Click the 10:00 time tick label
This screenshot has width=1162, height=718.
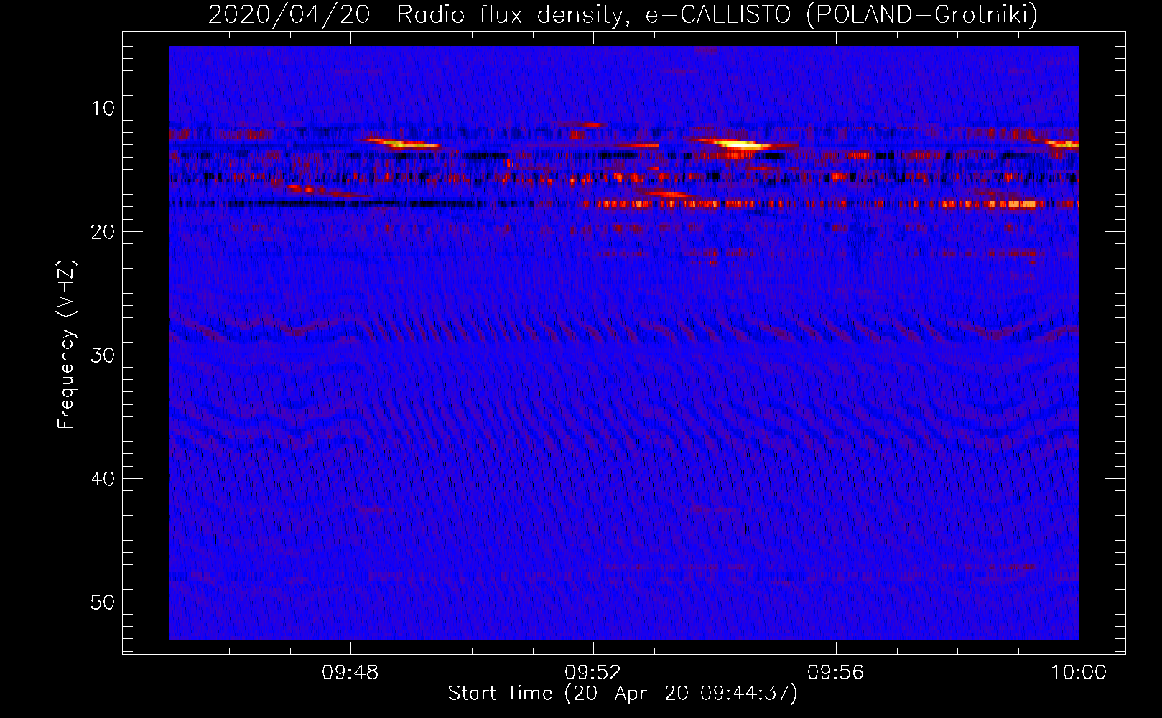click(1079, 673)
